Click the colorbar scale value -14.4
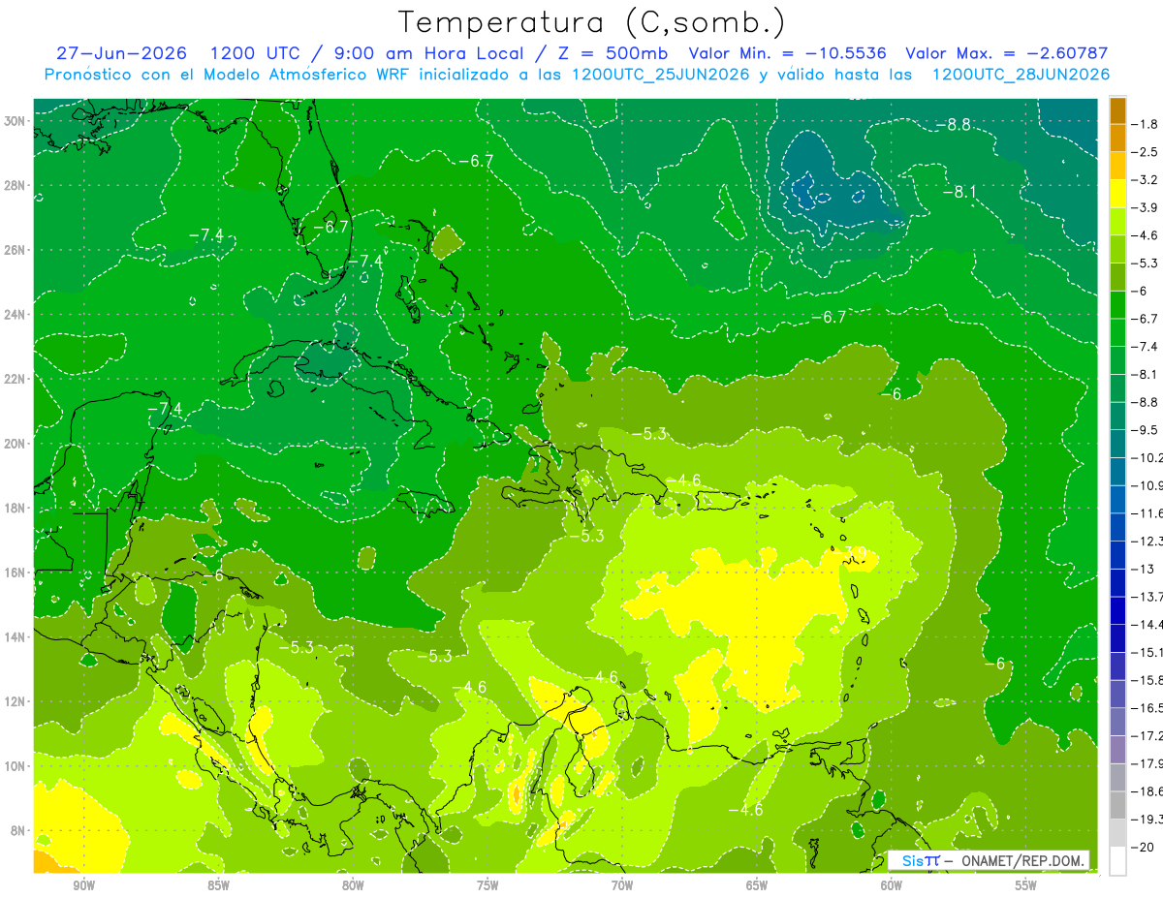 (1147, 625)
